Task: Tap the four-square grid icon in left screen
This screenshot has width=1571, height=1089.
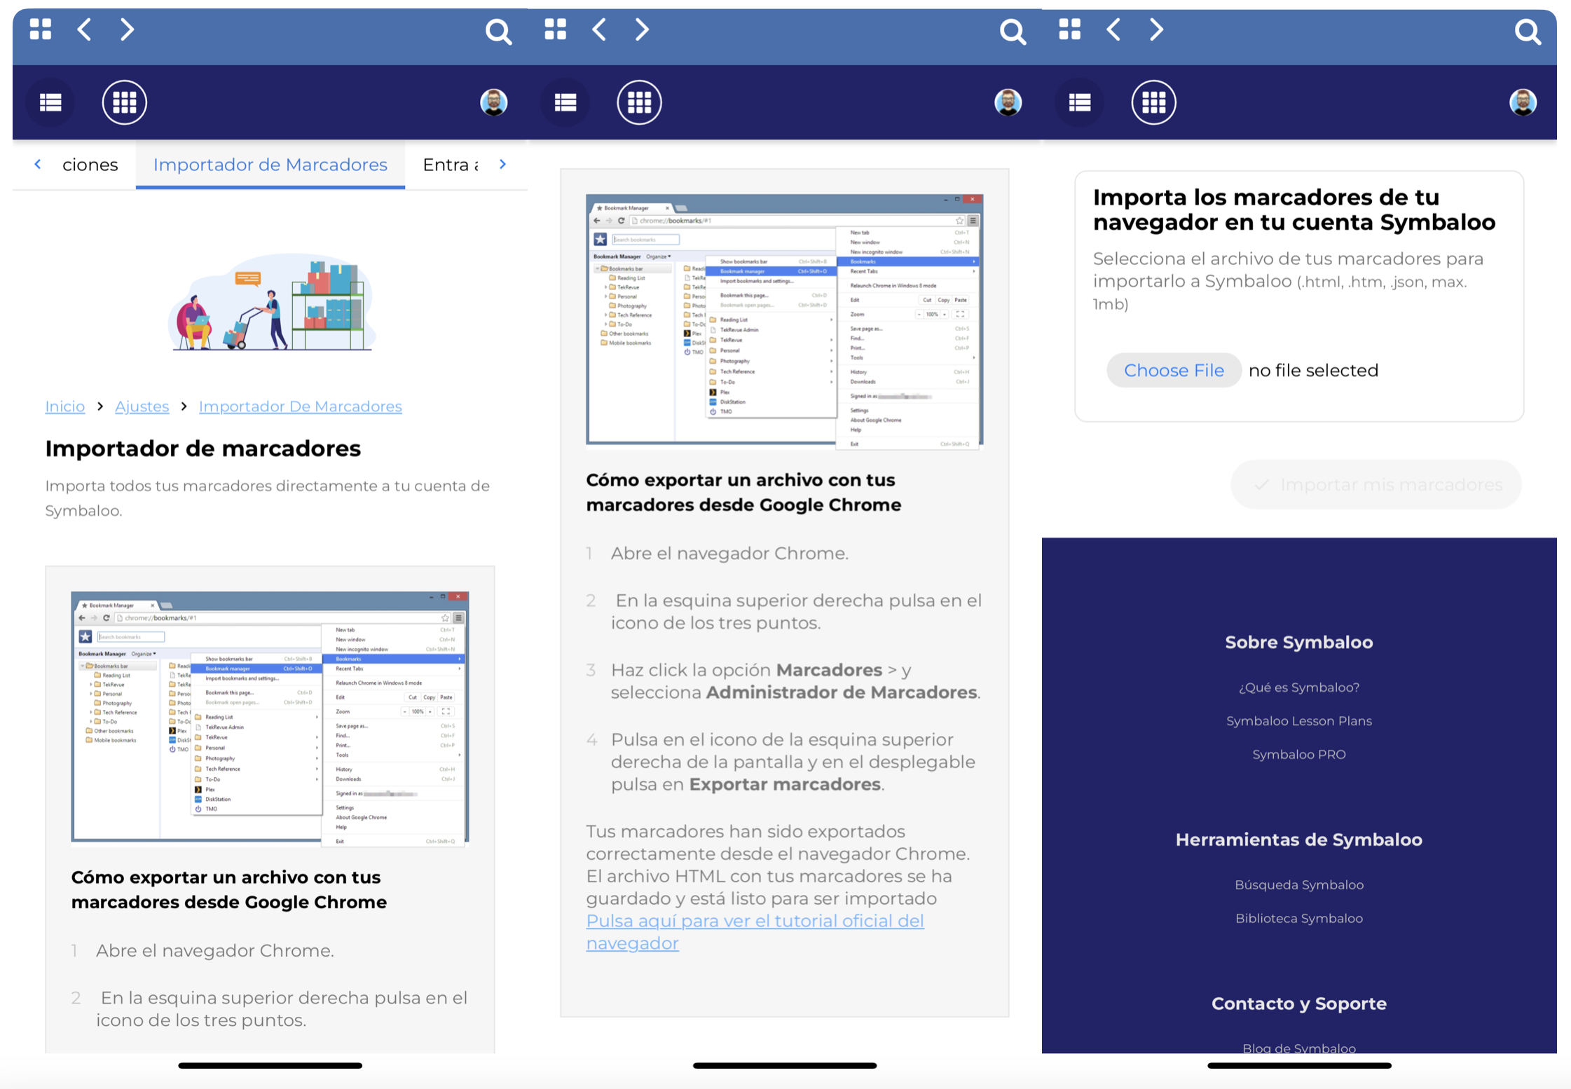Action: click(41, 29)
